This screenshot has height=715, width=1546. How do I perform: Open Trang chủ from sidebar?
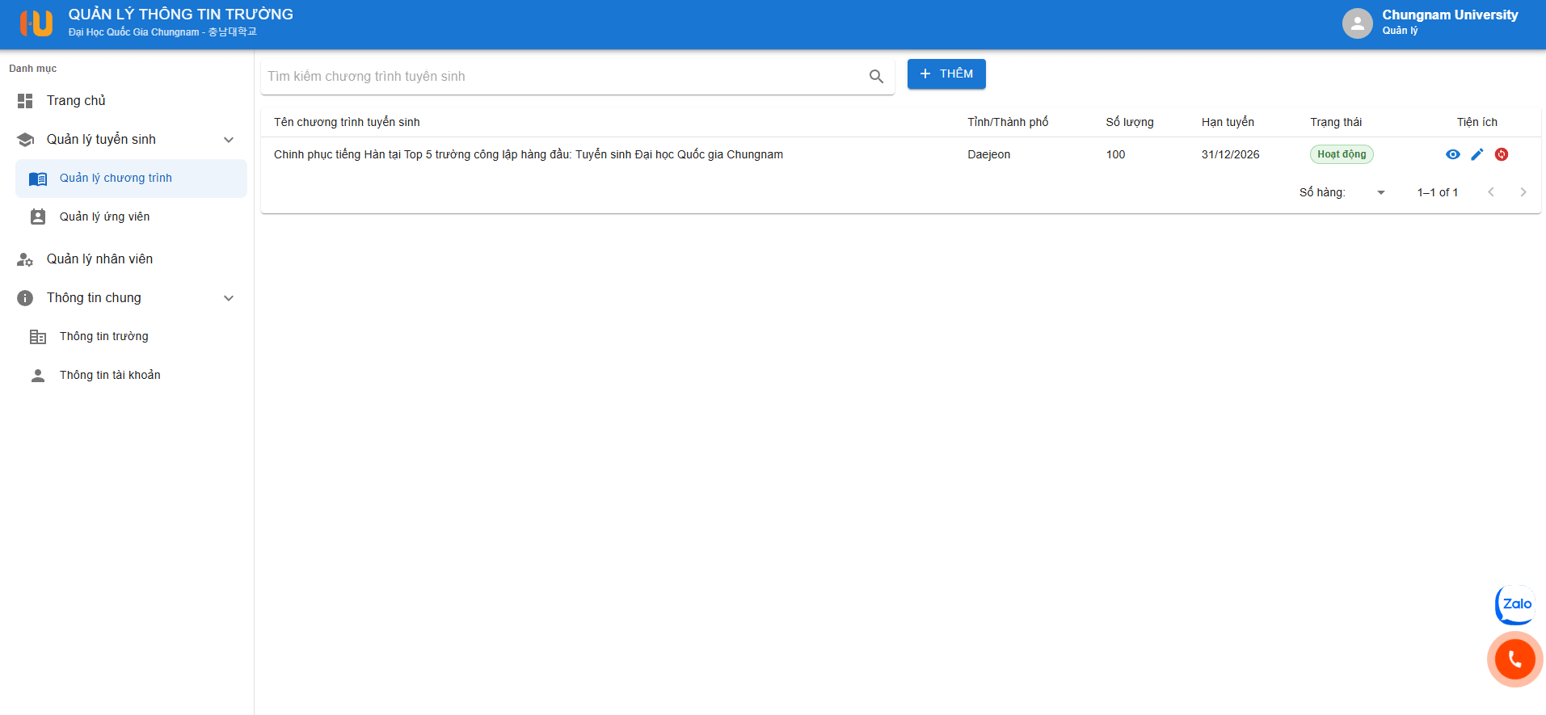[76, 101]
